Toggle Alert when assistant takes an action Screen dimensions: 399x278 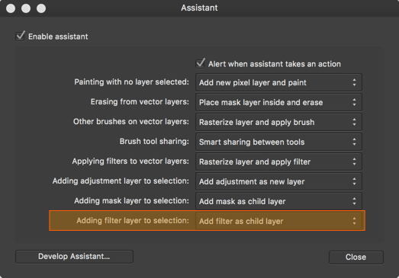[x=201, y=63]
